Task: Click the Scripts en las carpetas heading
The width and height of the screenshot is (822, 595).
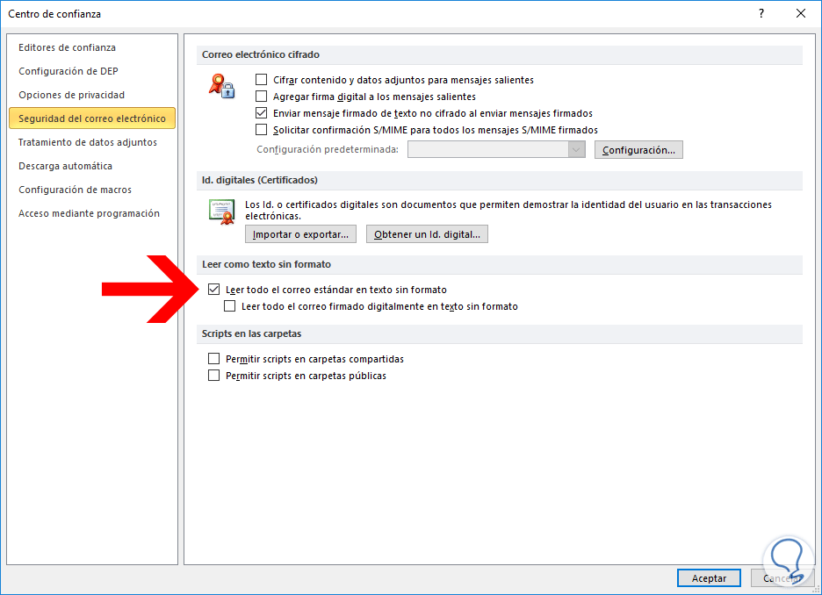Action: tap(252, 333)
